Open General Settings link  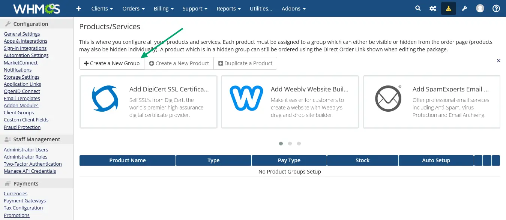22,34
